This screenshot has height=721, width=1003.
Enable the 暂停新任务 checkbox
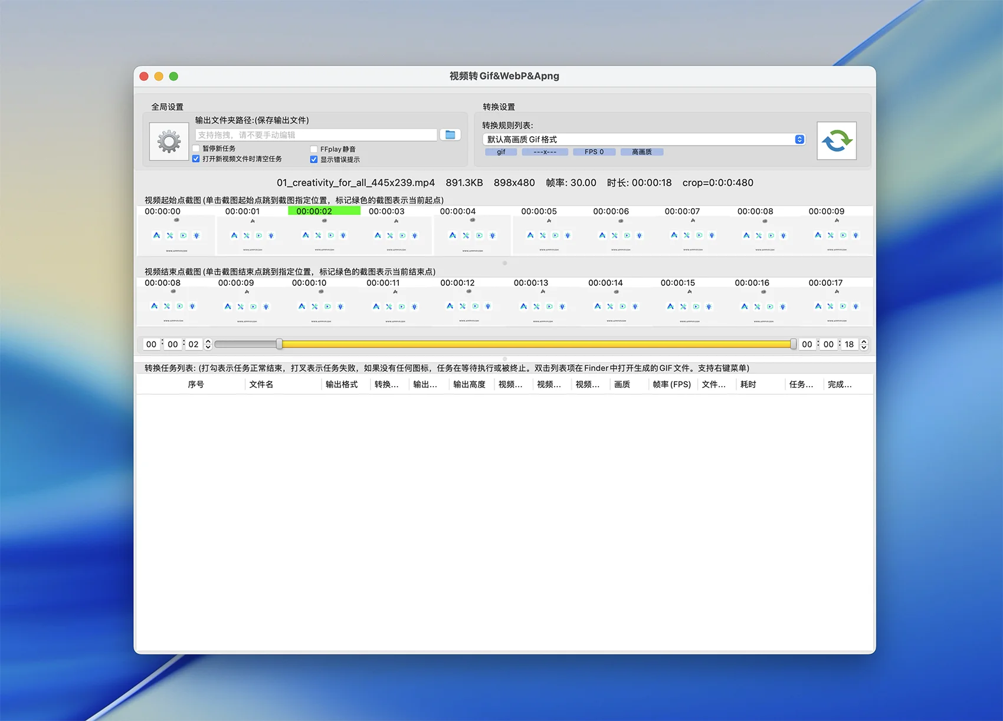196,149
